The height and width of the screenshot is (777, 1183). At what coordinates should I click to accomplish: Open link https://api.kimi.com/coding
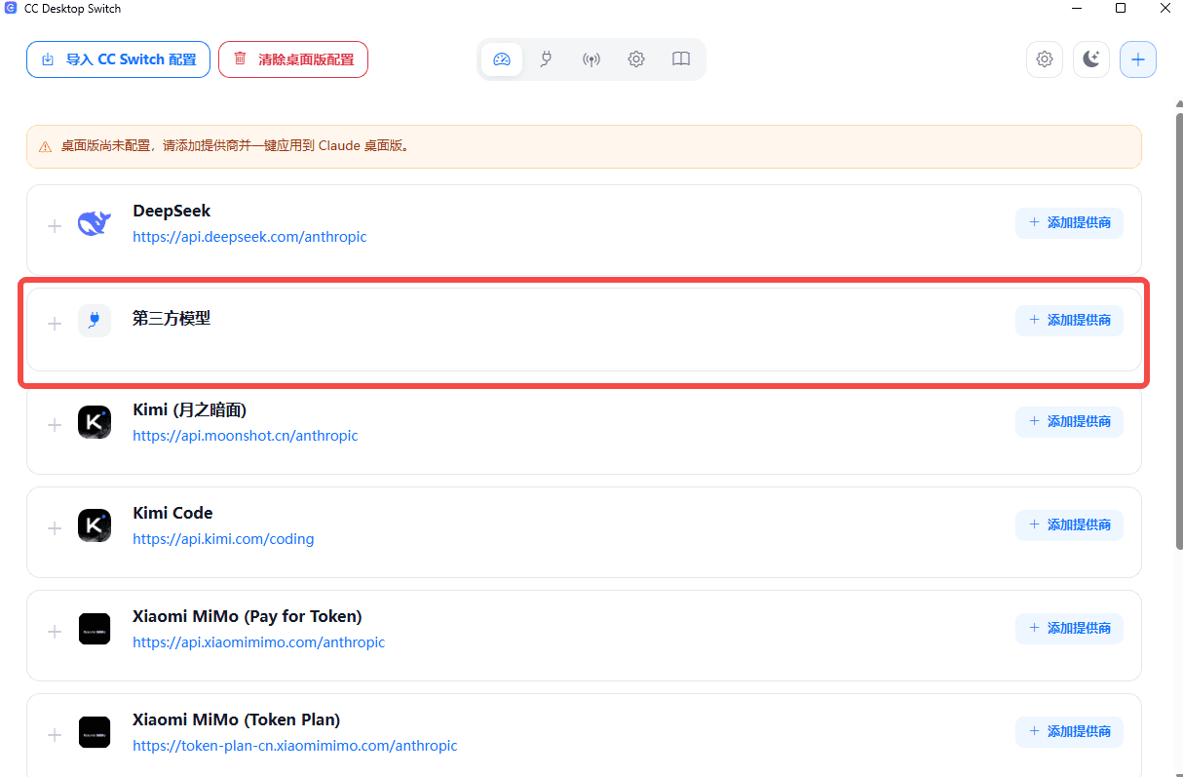tap(223, 539)
